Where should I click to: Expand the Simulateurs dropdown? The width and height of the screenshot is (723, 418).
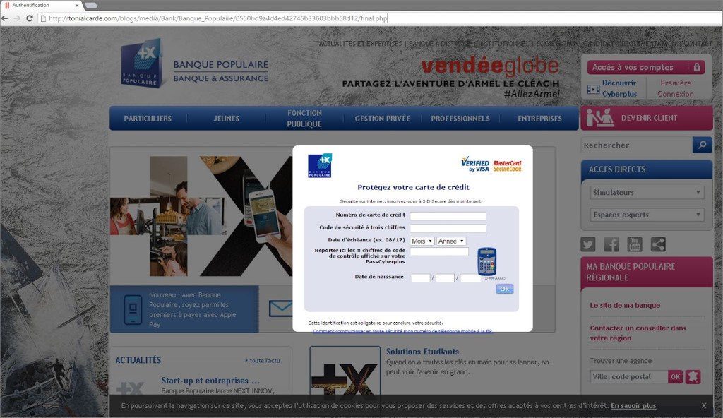[x=647, y=192]
